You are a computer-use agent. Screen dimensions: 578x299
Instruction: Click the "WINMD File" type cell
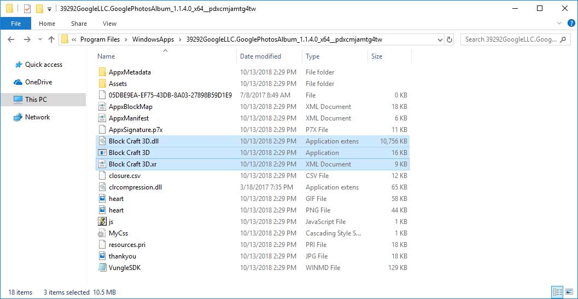click(x=323, y=268)
